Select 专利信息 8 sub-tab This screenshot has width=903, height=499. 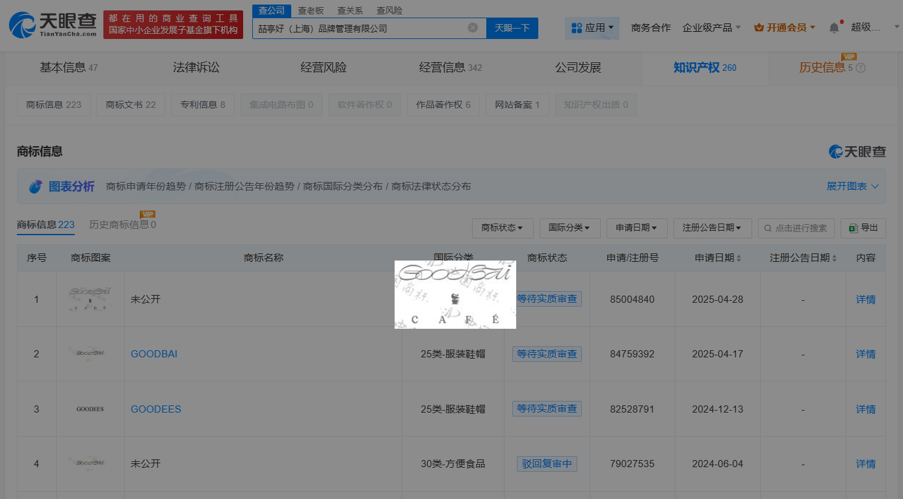point(203,105)
